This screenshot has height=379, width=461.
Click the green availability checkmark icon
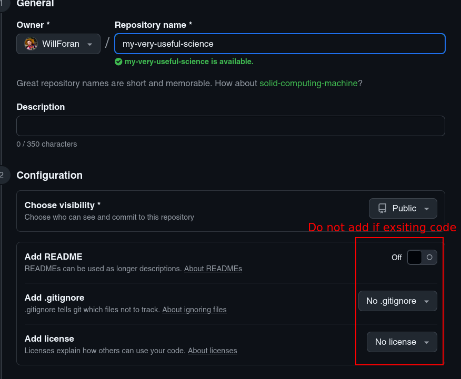click(x=118, y=62)
